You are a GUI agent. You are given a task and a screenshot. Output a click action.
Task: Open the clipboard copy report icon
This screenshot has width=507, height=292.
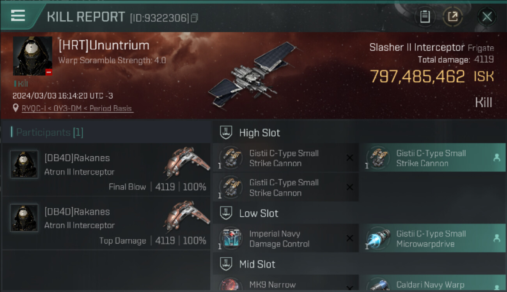(x=425, y=17)
